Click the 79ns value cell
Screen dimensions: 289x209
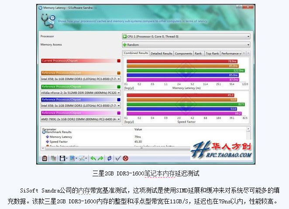coord(138,137)
